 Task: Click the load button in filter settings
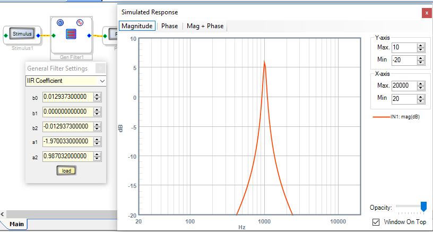point(66,171)
